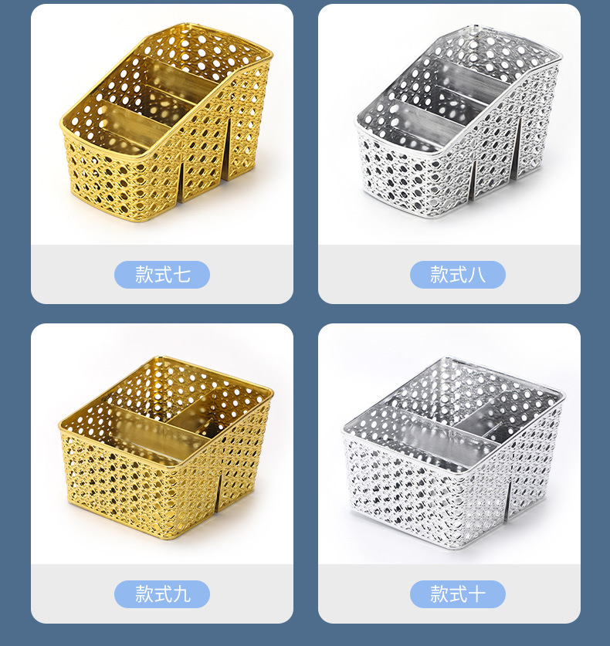Select the gold tall-back basket image
Screen dimensions: 610x646
tap(166, 123)
